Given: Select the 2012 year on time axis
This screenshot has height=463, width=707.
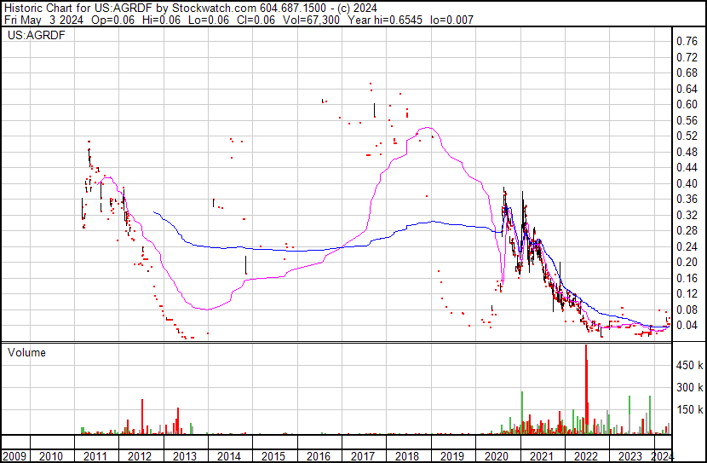Looking at the screenshot, I should point(140,457).
